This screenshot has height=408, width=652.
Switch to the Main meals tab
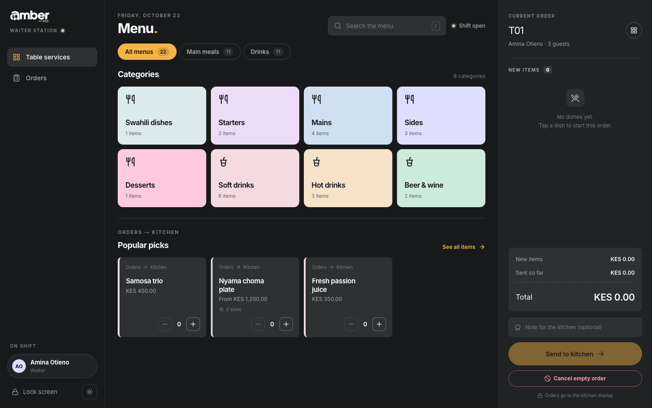pyautogui.click(x=210, y=52)
